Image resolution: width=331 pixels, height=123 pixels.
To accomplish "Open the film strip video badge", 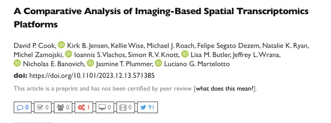I will coord(126,107).
